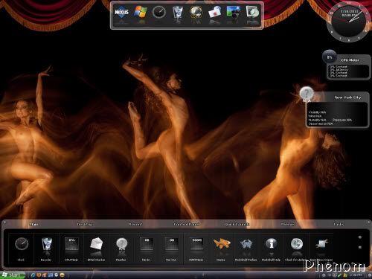Open WorkShelf Preferences icon
The height and width of the screenshot is (279, 372).
(x=246, y=244)
